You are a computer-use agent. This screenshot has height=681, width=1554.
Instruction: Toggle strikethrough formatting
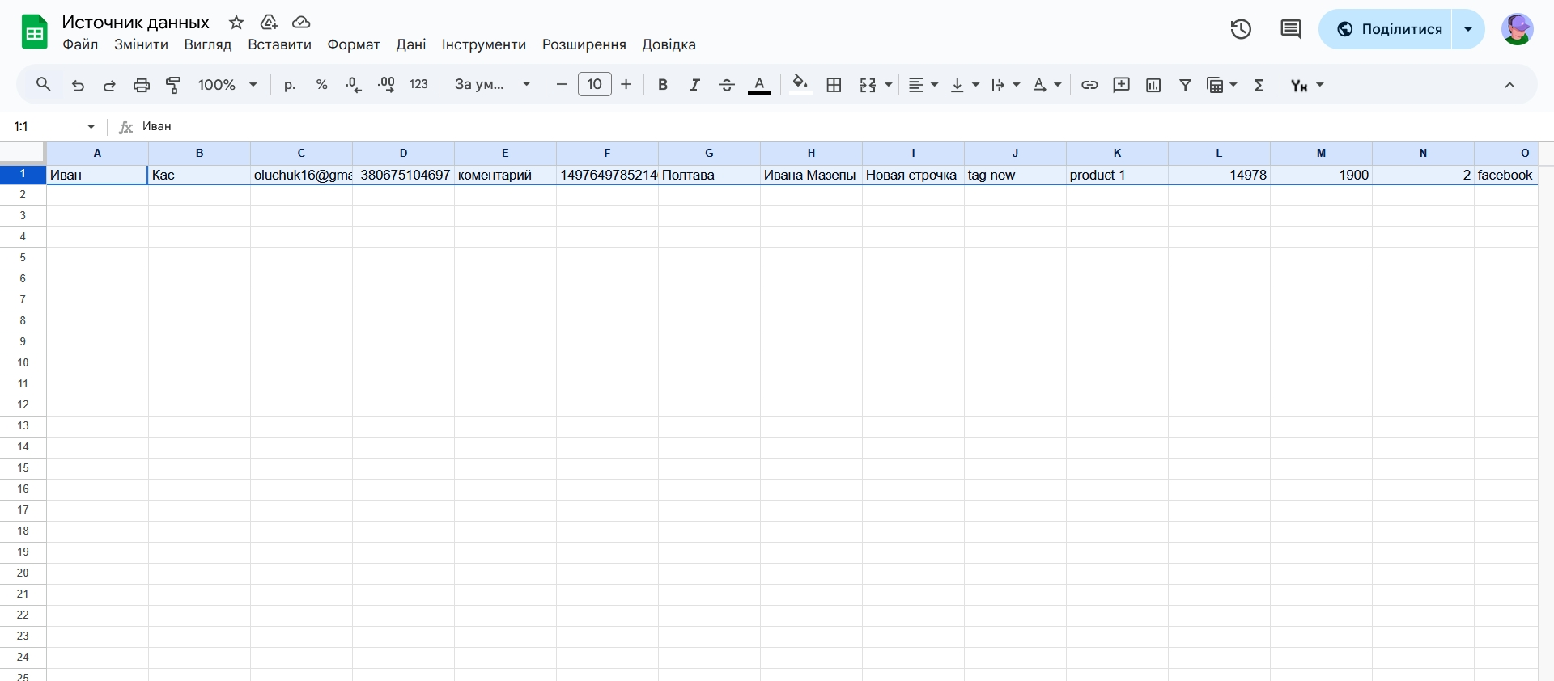[727, 85]
